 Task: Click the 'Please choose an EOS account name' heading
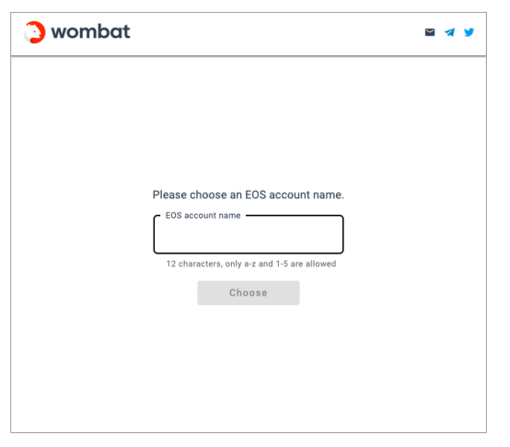[x=249, y=194]
